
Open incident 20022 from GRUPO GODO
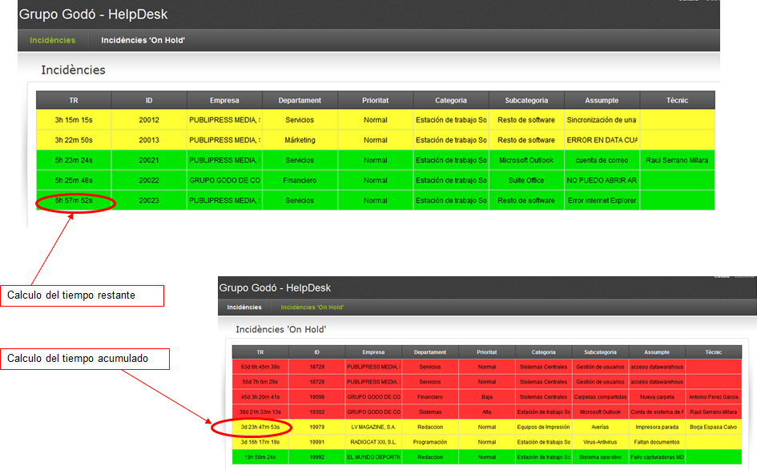click(149, 180)
